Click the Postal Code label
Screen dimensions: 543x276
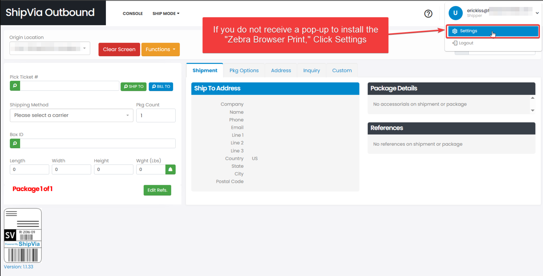[230, 181]
